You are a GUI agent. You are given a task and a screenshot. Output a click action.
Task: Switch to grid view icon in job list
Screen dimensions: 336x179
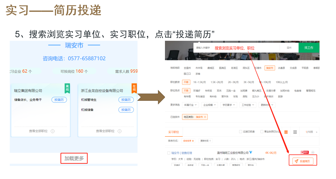pos(286,132)
